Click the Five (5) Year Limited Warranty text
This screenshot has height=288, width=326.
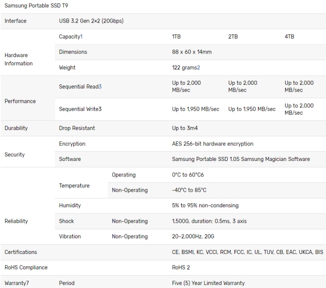coord(208,283)
